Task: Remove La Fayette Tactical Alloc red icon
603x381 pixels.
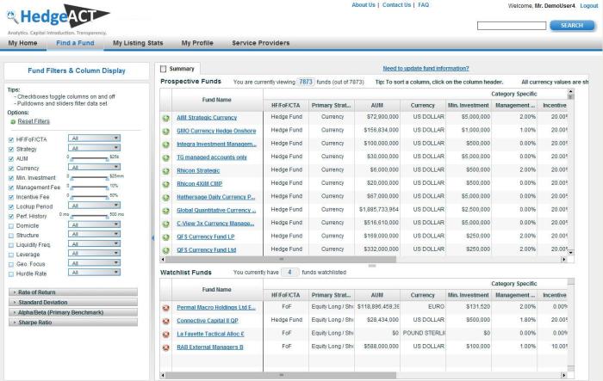Action: click(165, 335)
